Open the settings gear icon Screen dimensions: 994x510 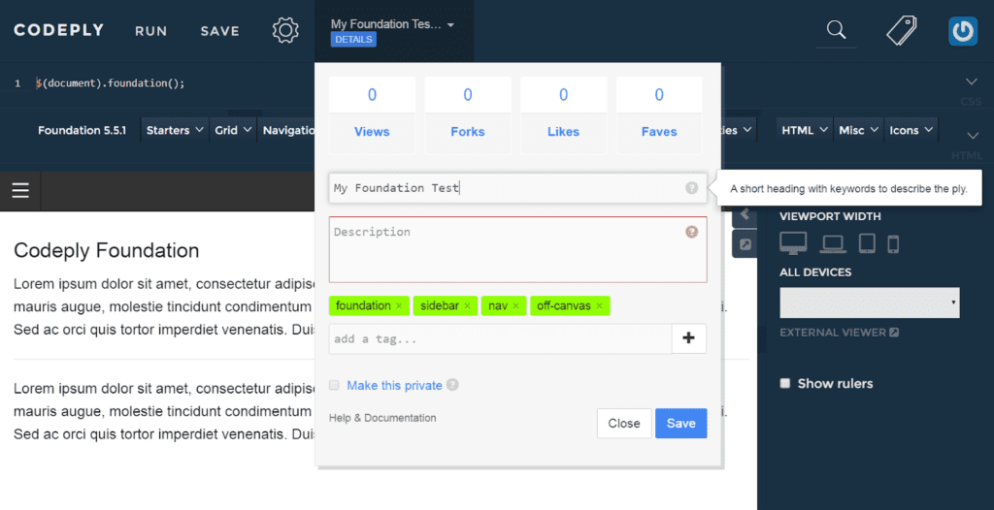pyautogui.click(x=285, y=30)
